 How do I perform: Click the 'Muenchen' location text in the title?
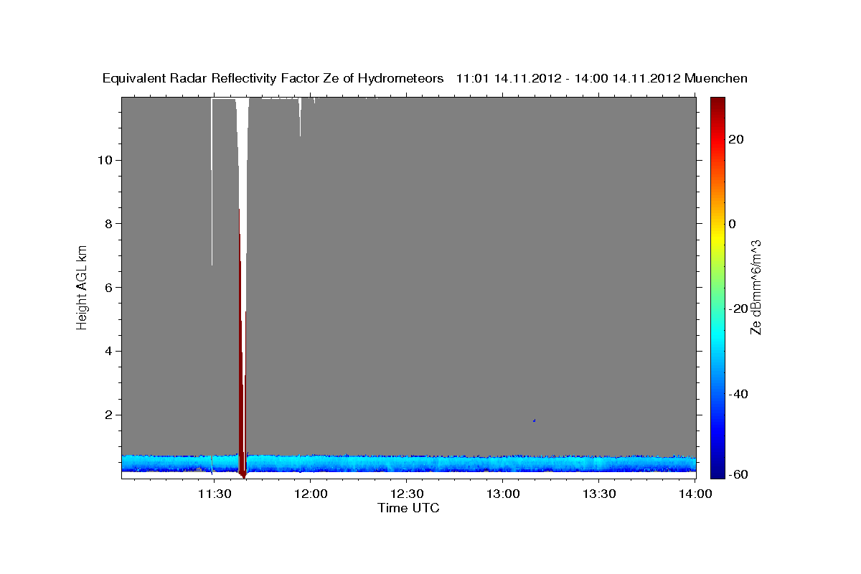[x=716, y=78]
